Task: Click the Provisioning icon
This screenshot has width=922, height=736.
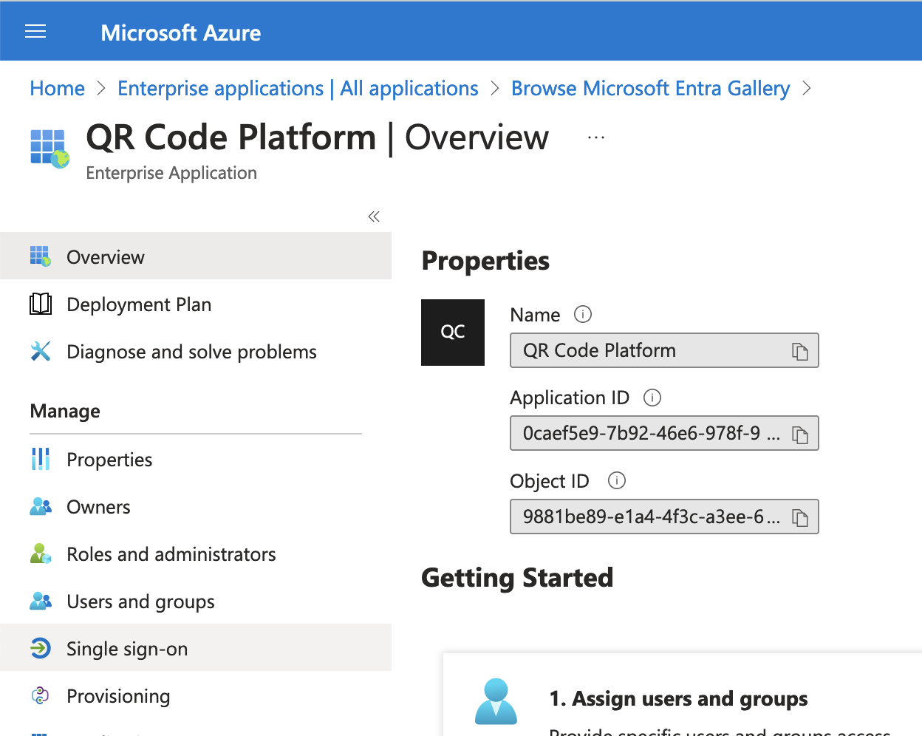Action: [x=41, y=695]
